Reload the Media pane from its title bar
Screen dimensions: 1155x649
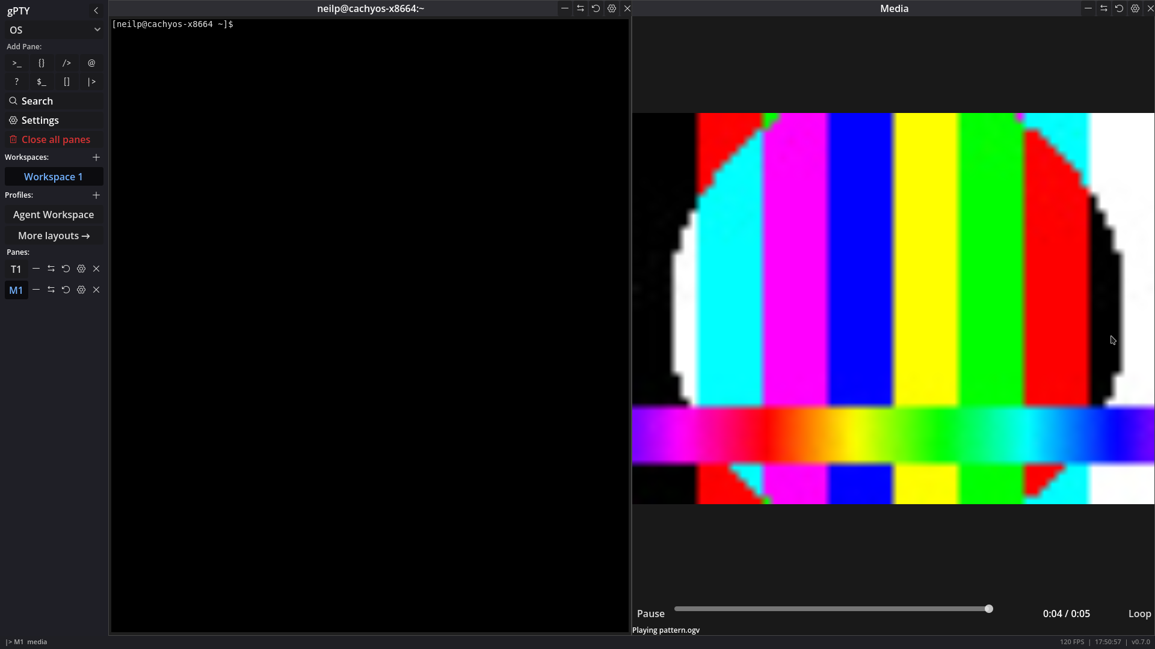coord(1120,8)
